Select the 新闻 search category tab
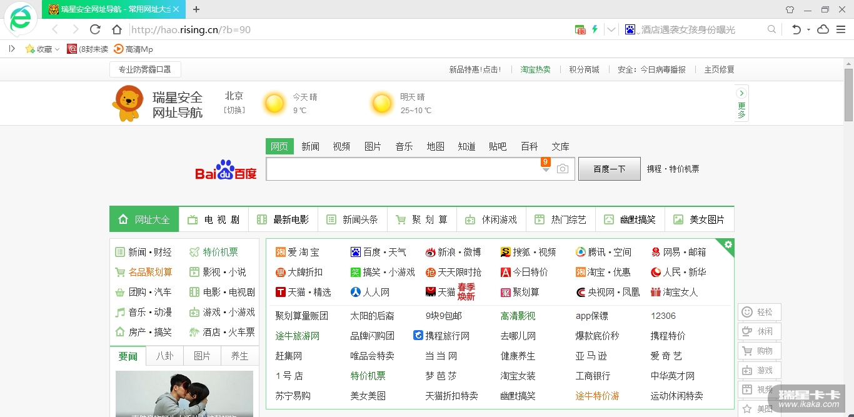The width and height of the screenshot is (854, 417). tap(310, 146)
